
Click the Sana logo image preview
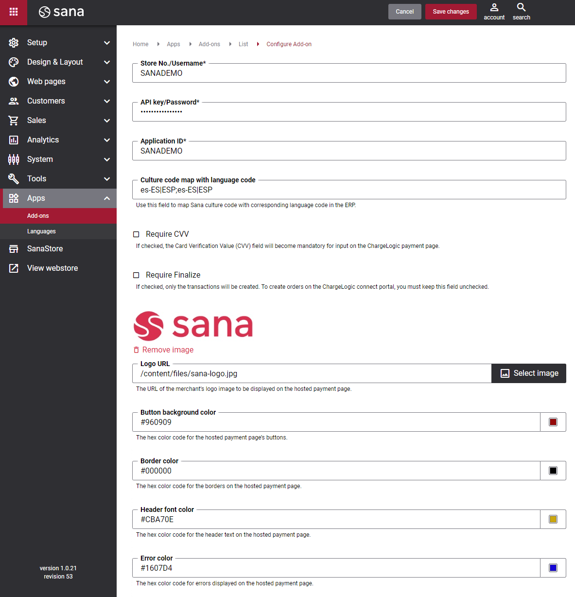tap(193, 326)
